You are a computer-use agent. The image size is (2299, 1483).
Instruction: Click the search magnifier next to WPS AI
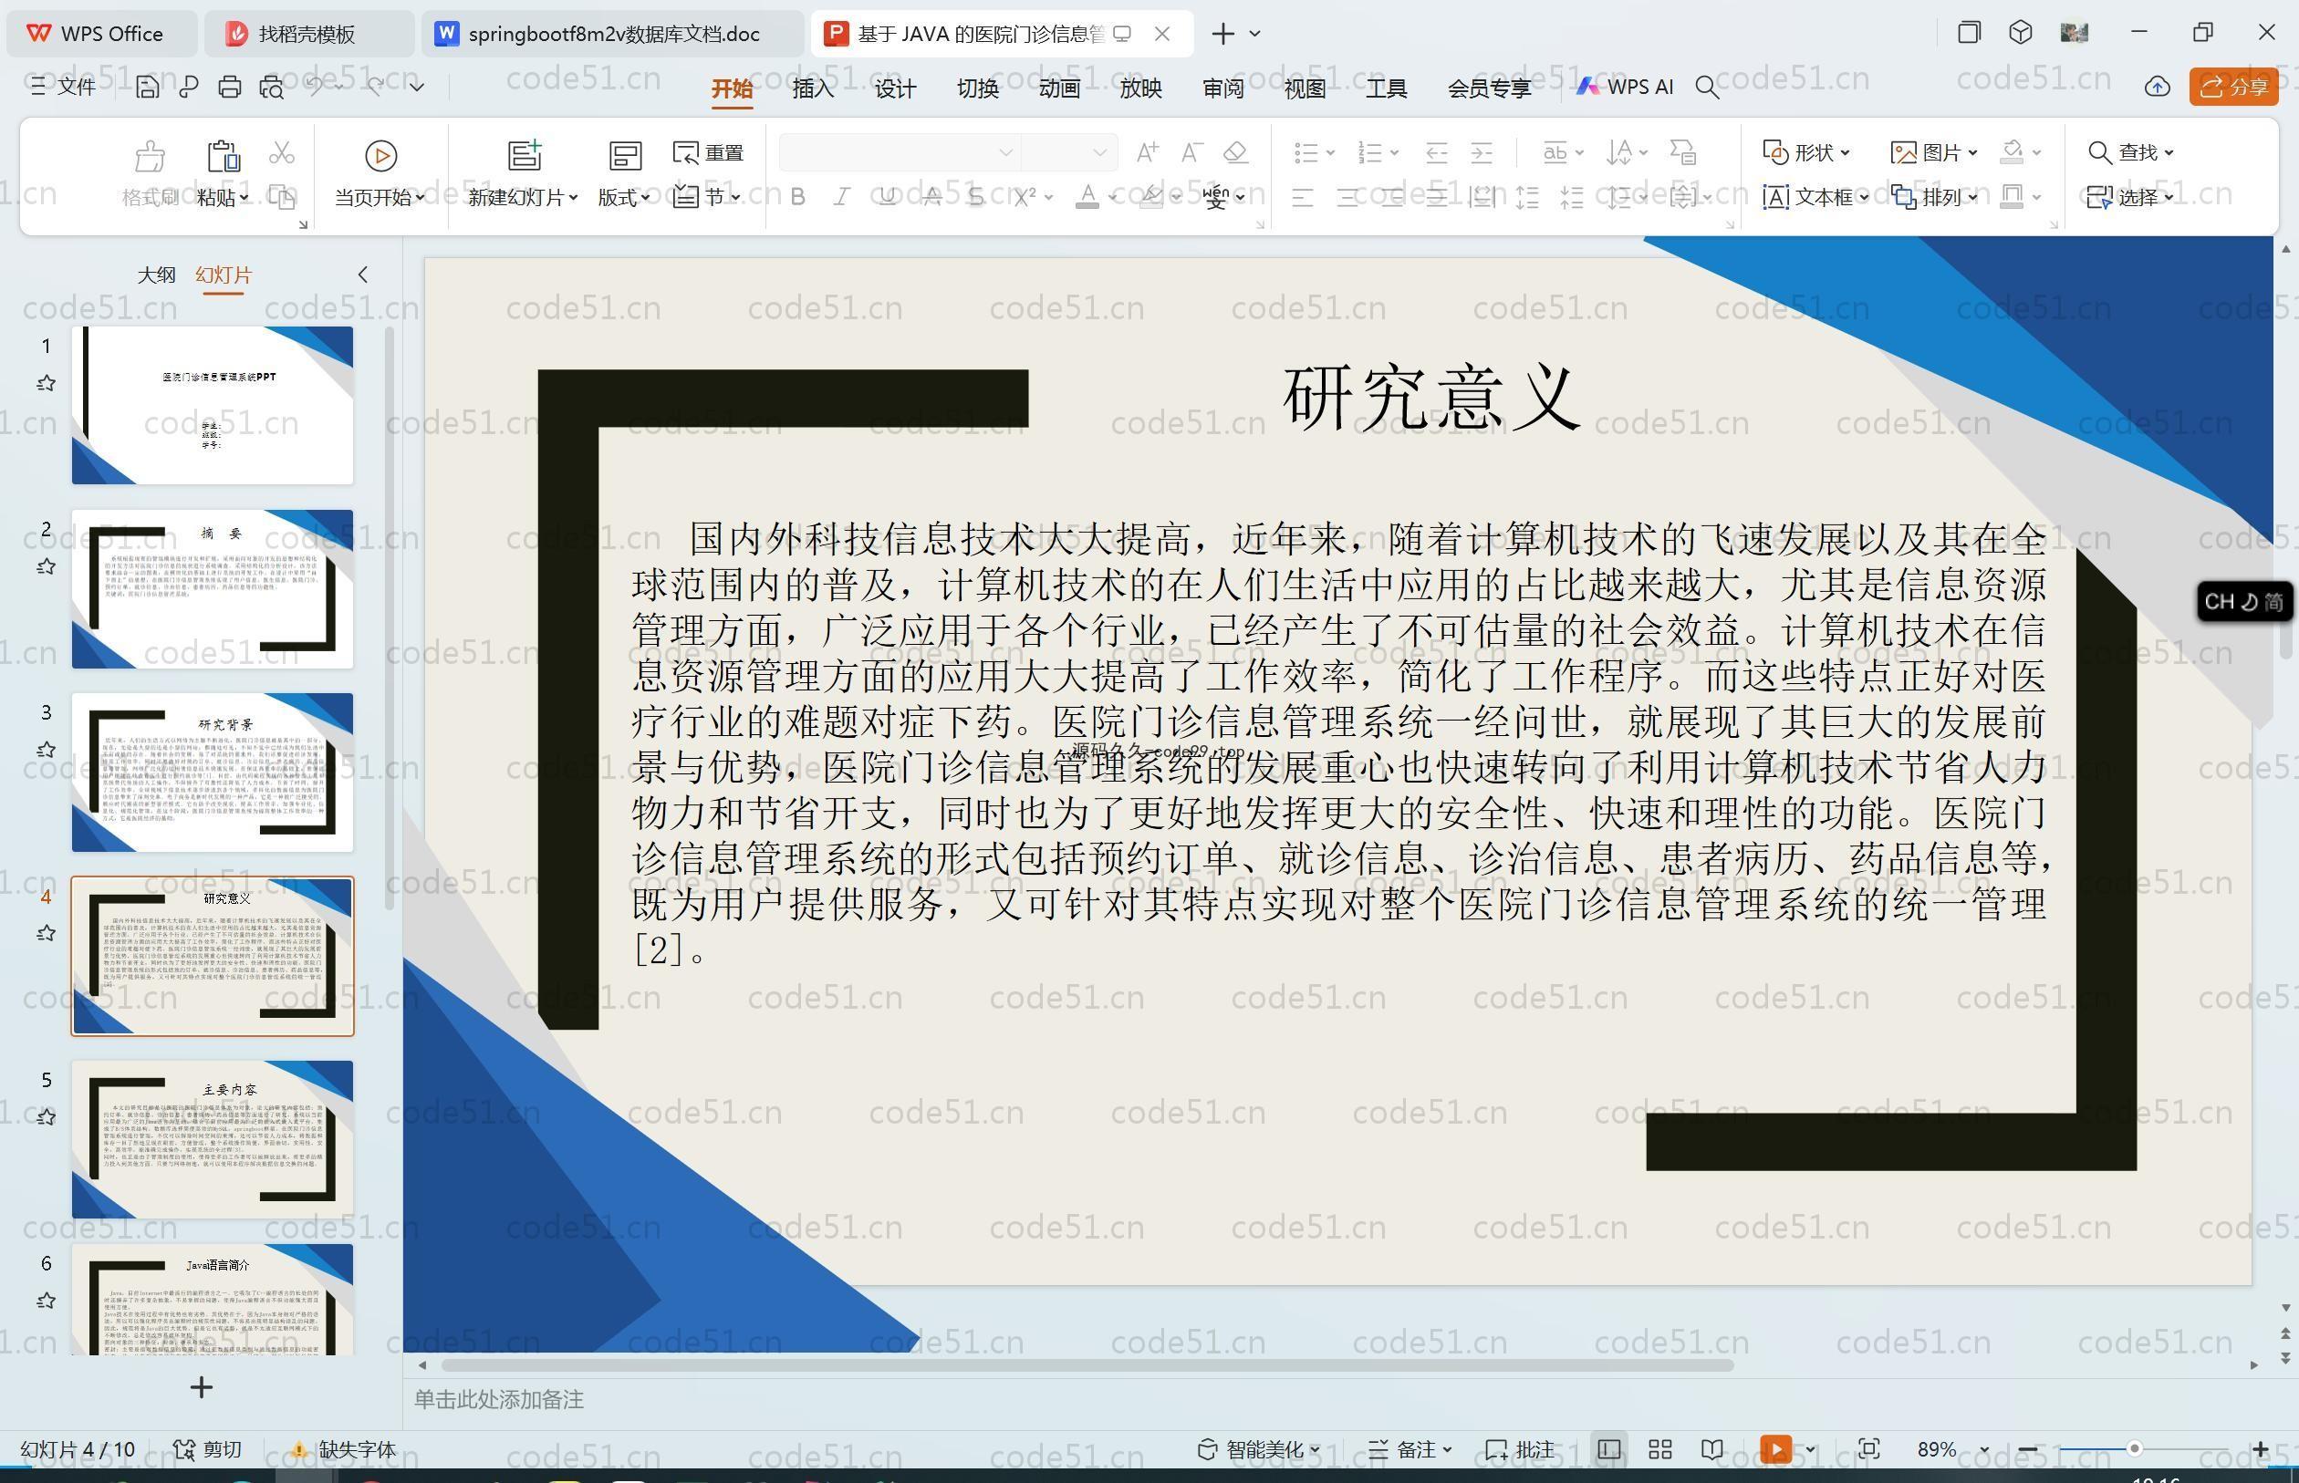click(1707, 88)
